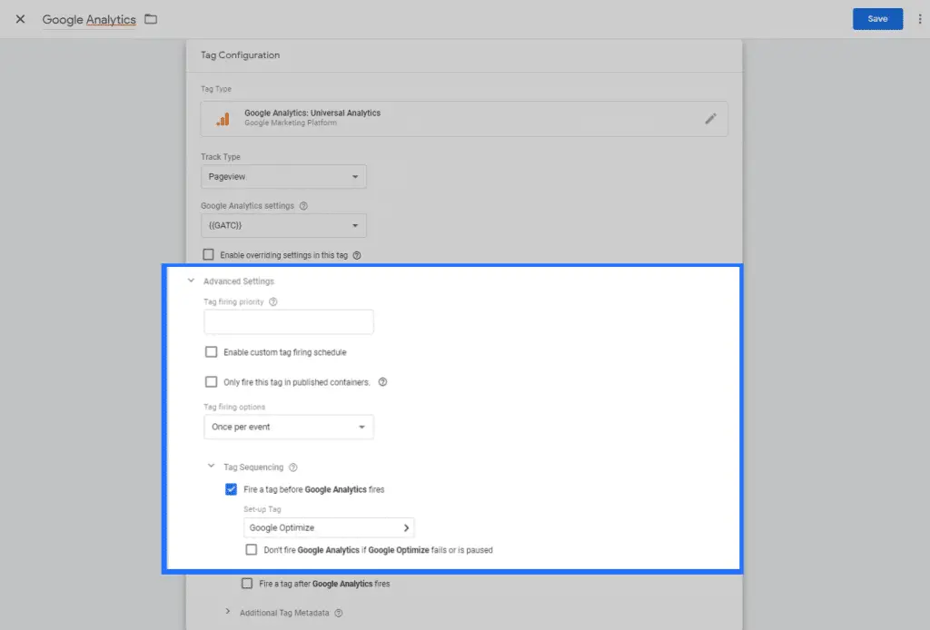Close the tag editor with the X icon
This screenshot has width=930, height=630.
pos(20,19)
